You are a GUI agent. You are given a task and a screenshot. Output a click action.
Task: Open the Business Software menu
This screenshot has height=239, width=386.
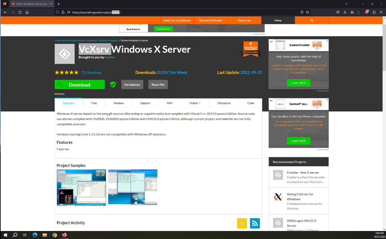point(210,20)
